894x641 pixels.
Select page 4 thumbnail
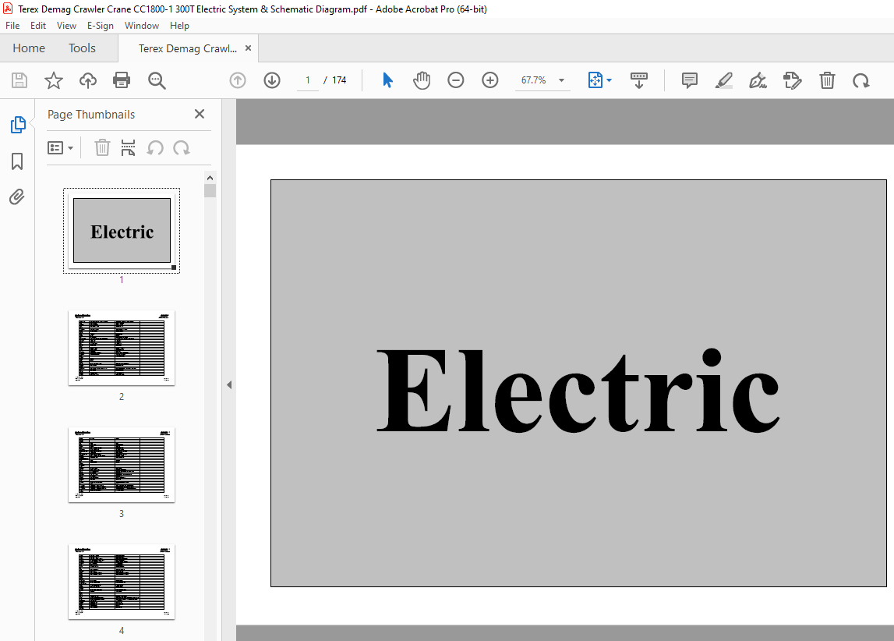122,582
